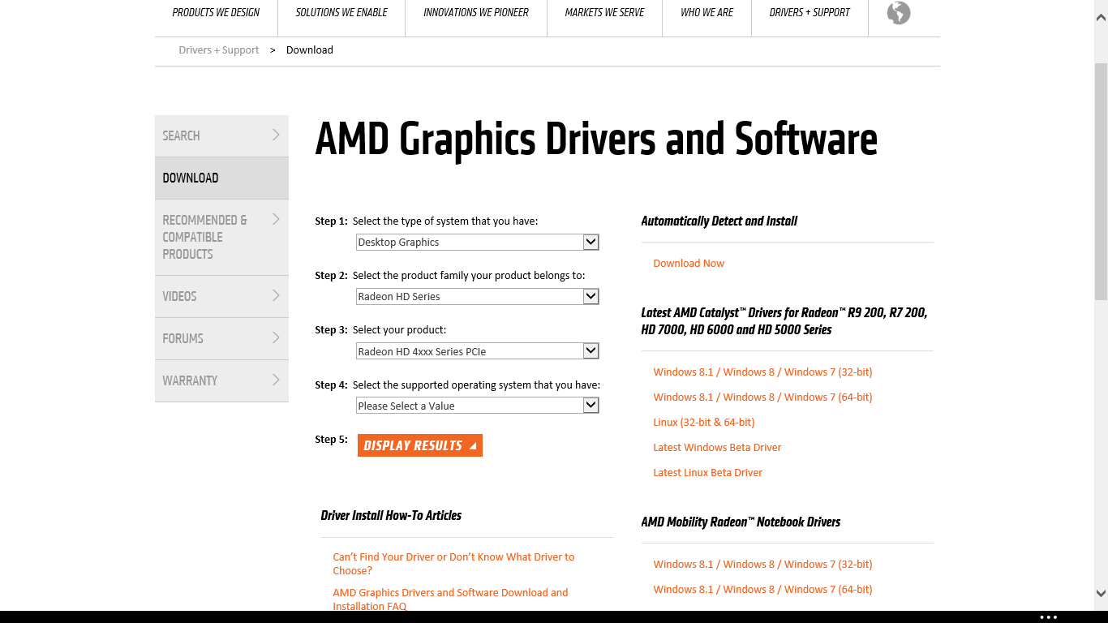Click the Warranty sidebar chevron arrow
The width and height of the screenshot is (1108, 623).
click(276, 380)
